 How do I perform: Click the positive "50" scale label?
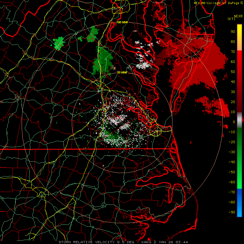[x=233, y=72]
